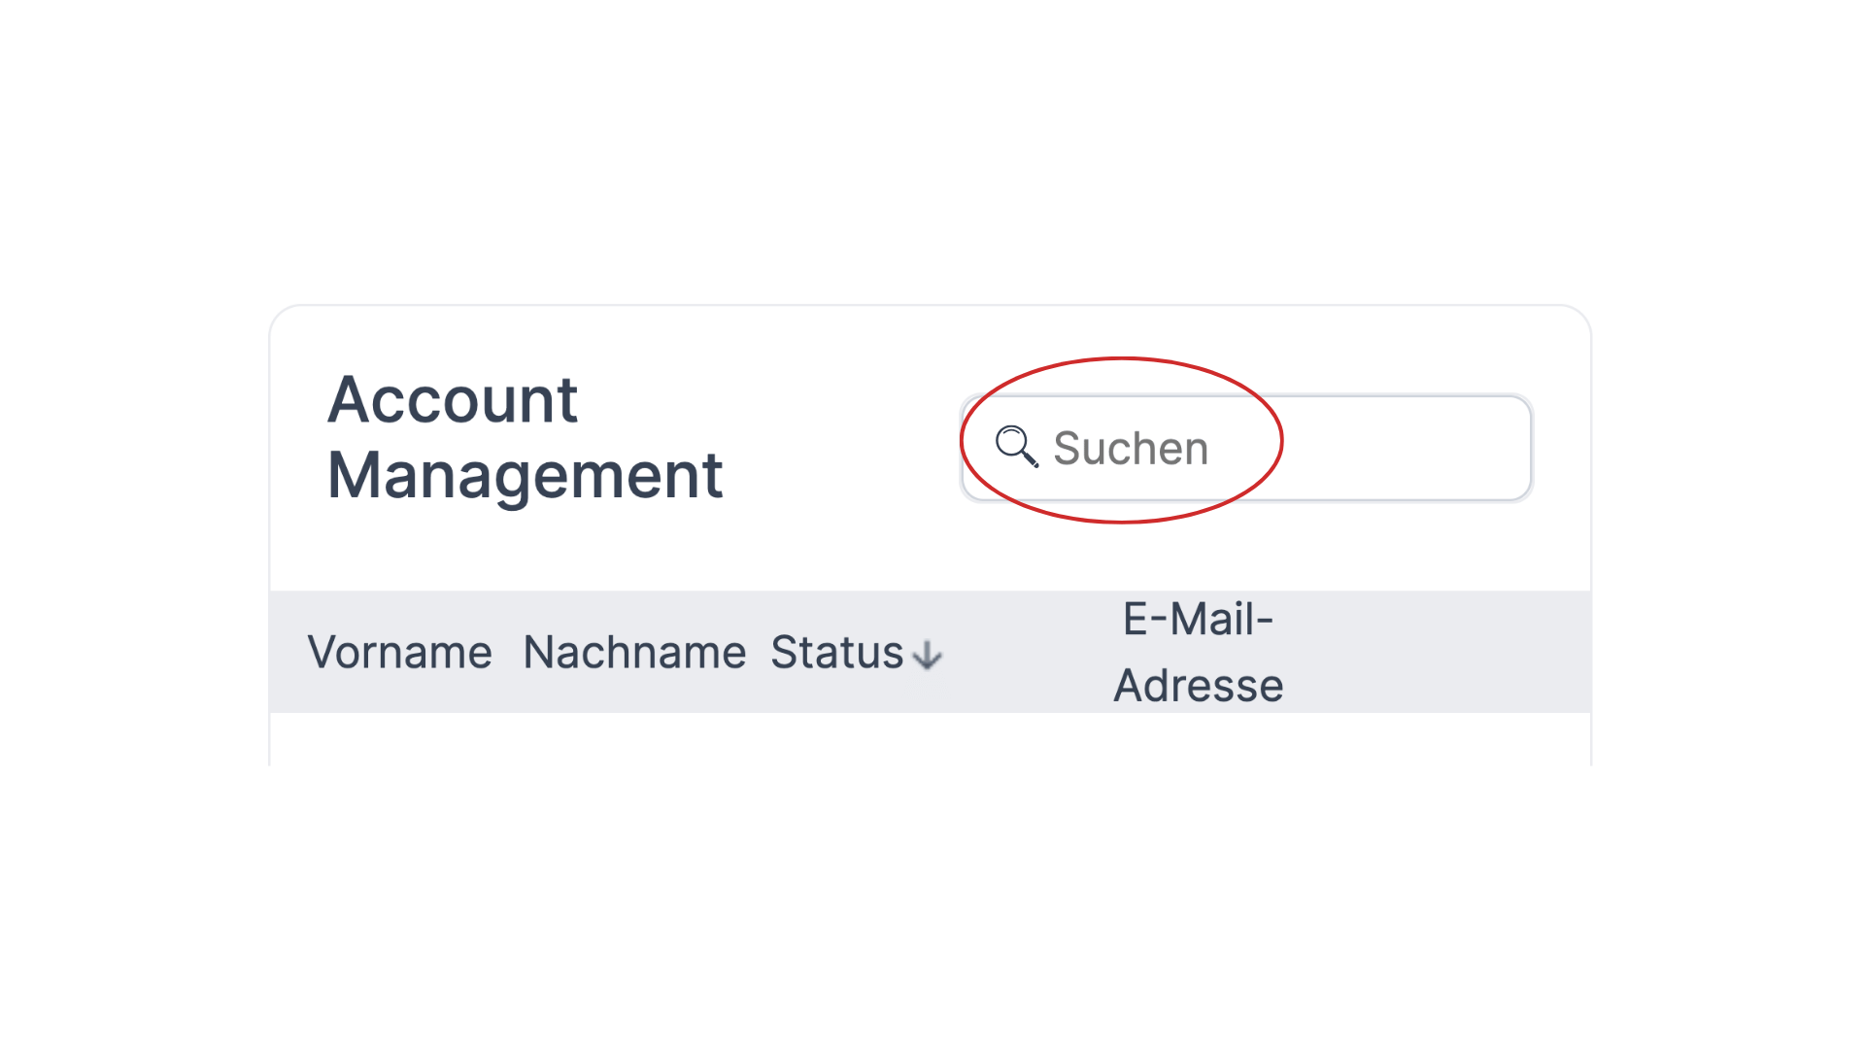
Task: Sort by E-Mail-Adresse column header
Action: [x=1198, y=652]
